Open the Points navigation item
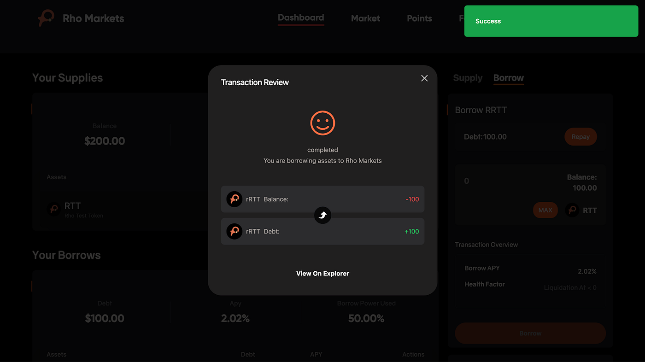Viewport: 645px width, 362px height. (x=419, y=18)
